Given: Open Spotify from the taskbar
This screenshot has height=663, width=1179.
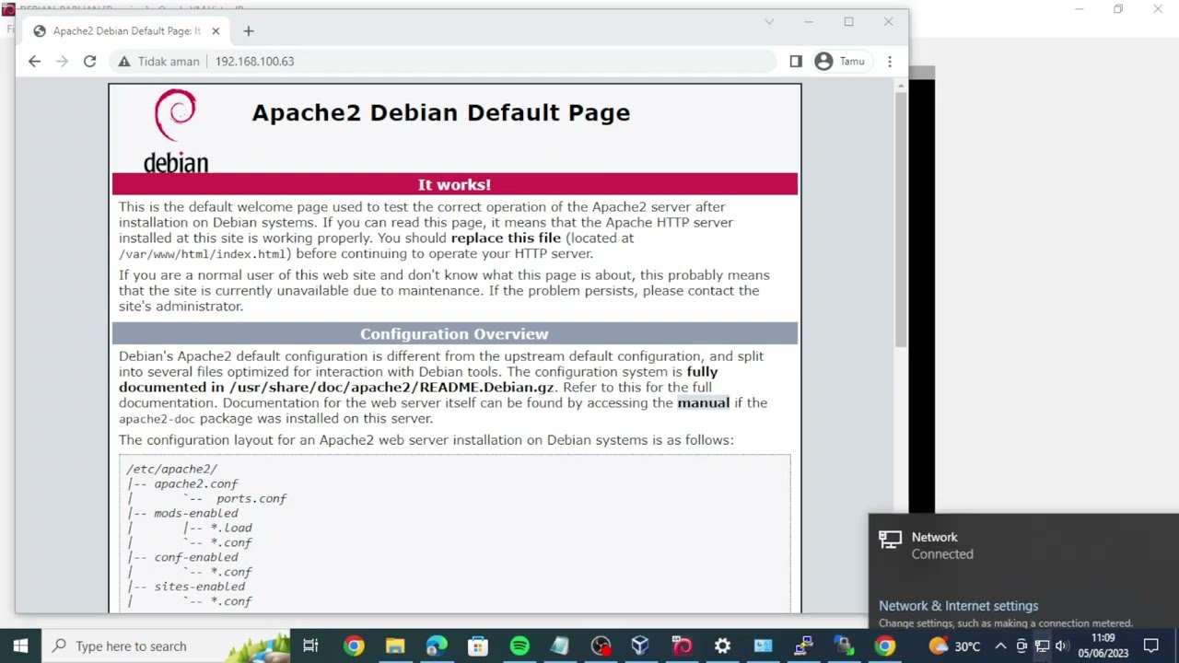Looking at the screenshot, I should coord(519,646).
